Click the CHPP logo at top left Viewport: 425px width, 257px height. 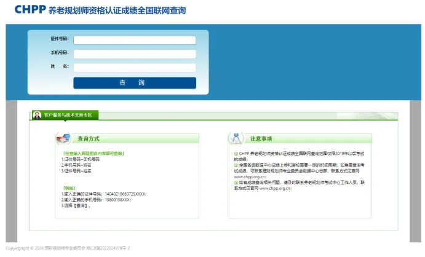click(30, 10)
